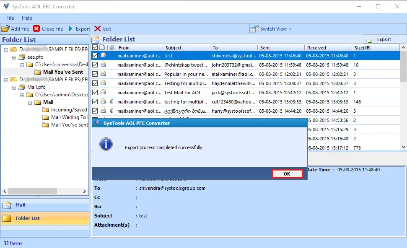Image resolution: width=407 pixels, height=248 pixels.
Task: Click the Close File label
Action: coord(52,29)
